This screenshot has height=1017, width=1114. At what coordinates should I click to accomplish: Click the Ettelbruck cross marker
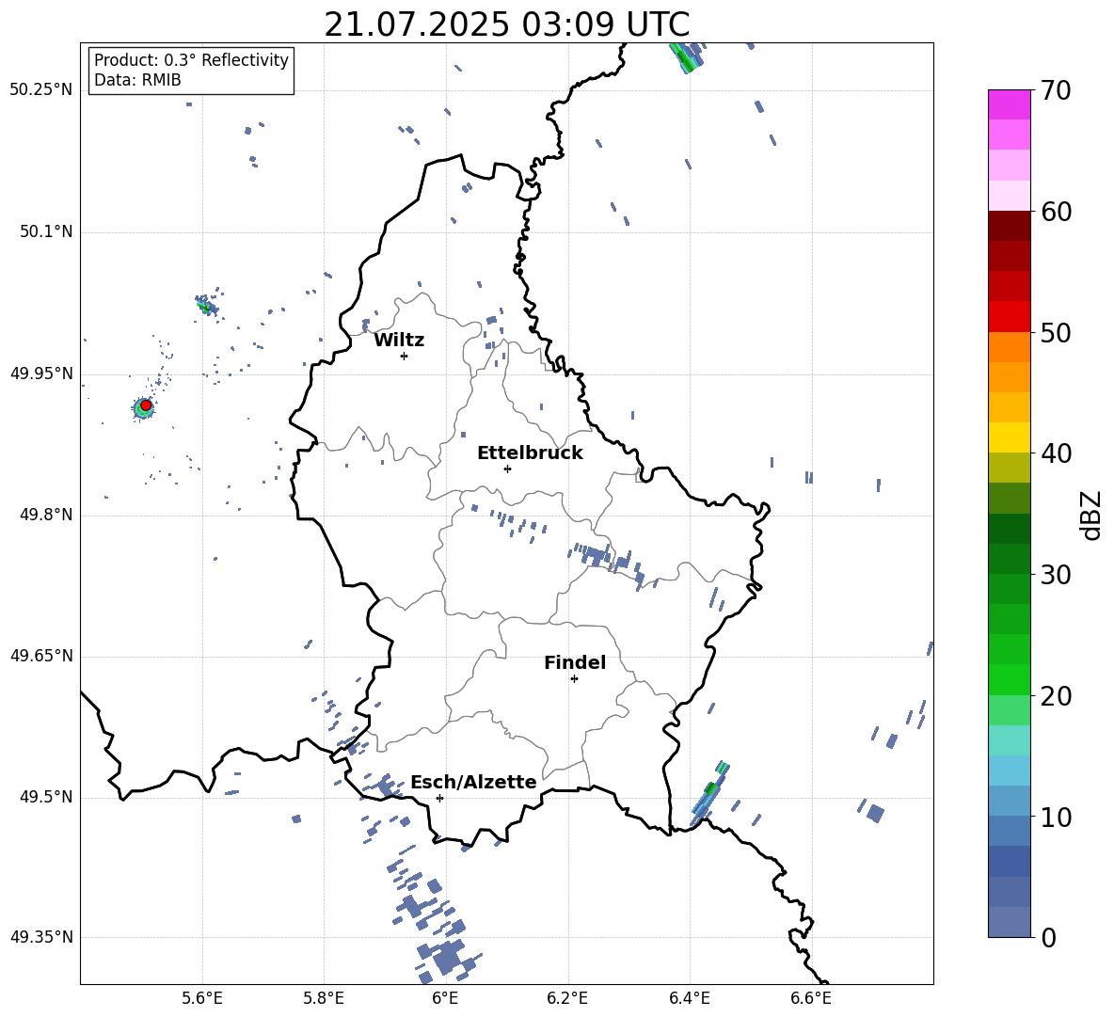point(507,469)
